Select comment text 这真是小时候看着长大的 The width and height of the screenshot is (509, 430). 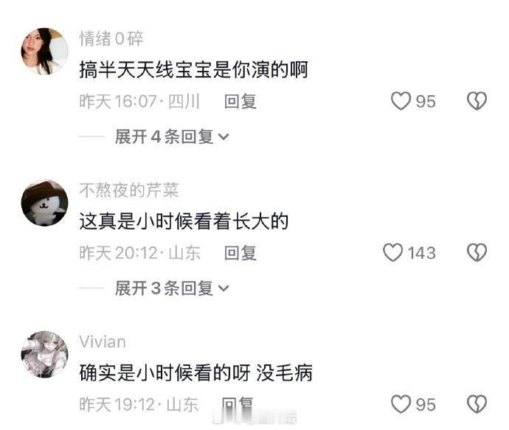click(184, 221)
